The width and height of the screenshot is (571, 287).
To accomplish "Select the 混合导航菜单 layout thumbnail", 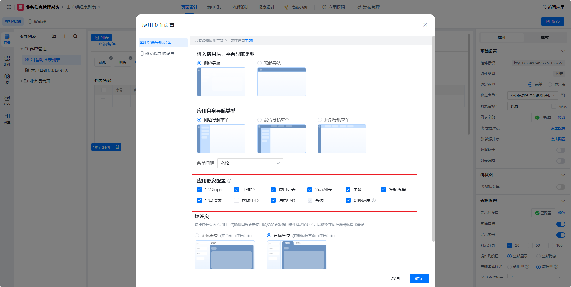I will pos(281,139).
